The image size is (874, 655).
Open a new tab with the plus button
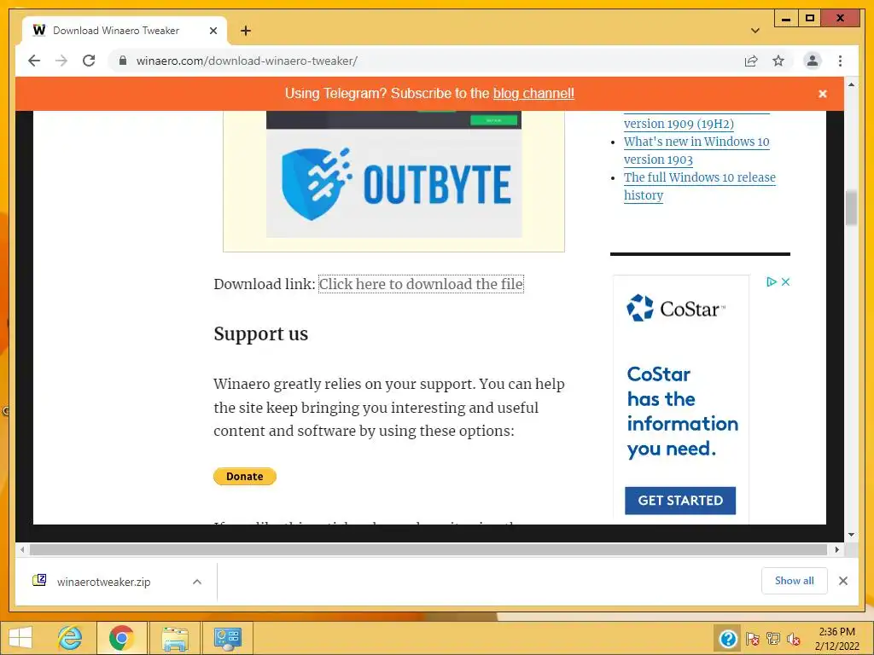pyautogui.click(x=246, y=31)
